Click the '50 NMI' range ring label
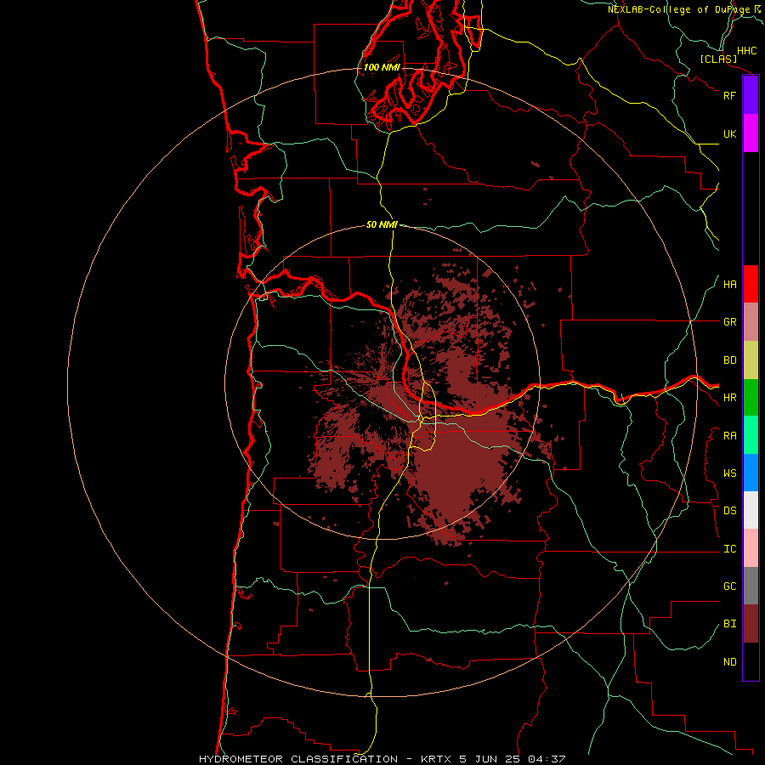The image size is (765, 765). [x=382, y=224]
